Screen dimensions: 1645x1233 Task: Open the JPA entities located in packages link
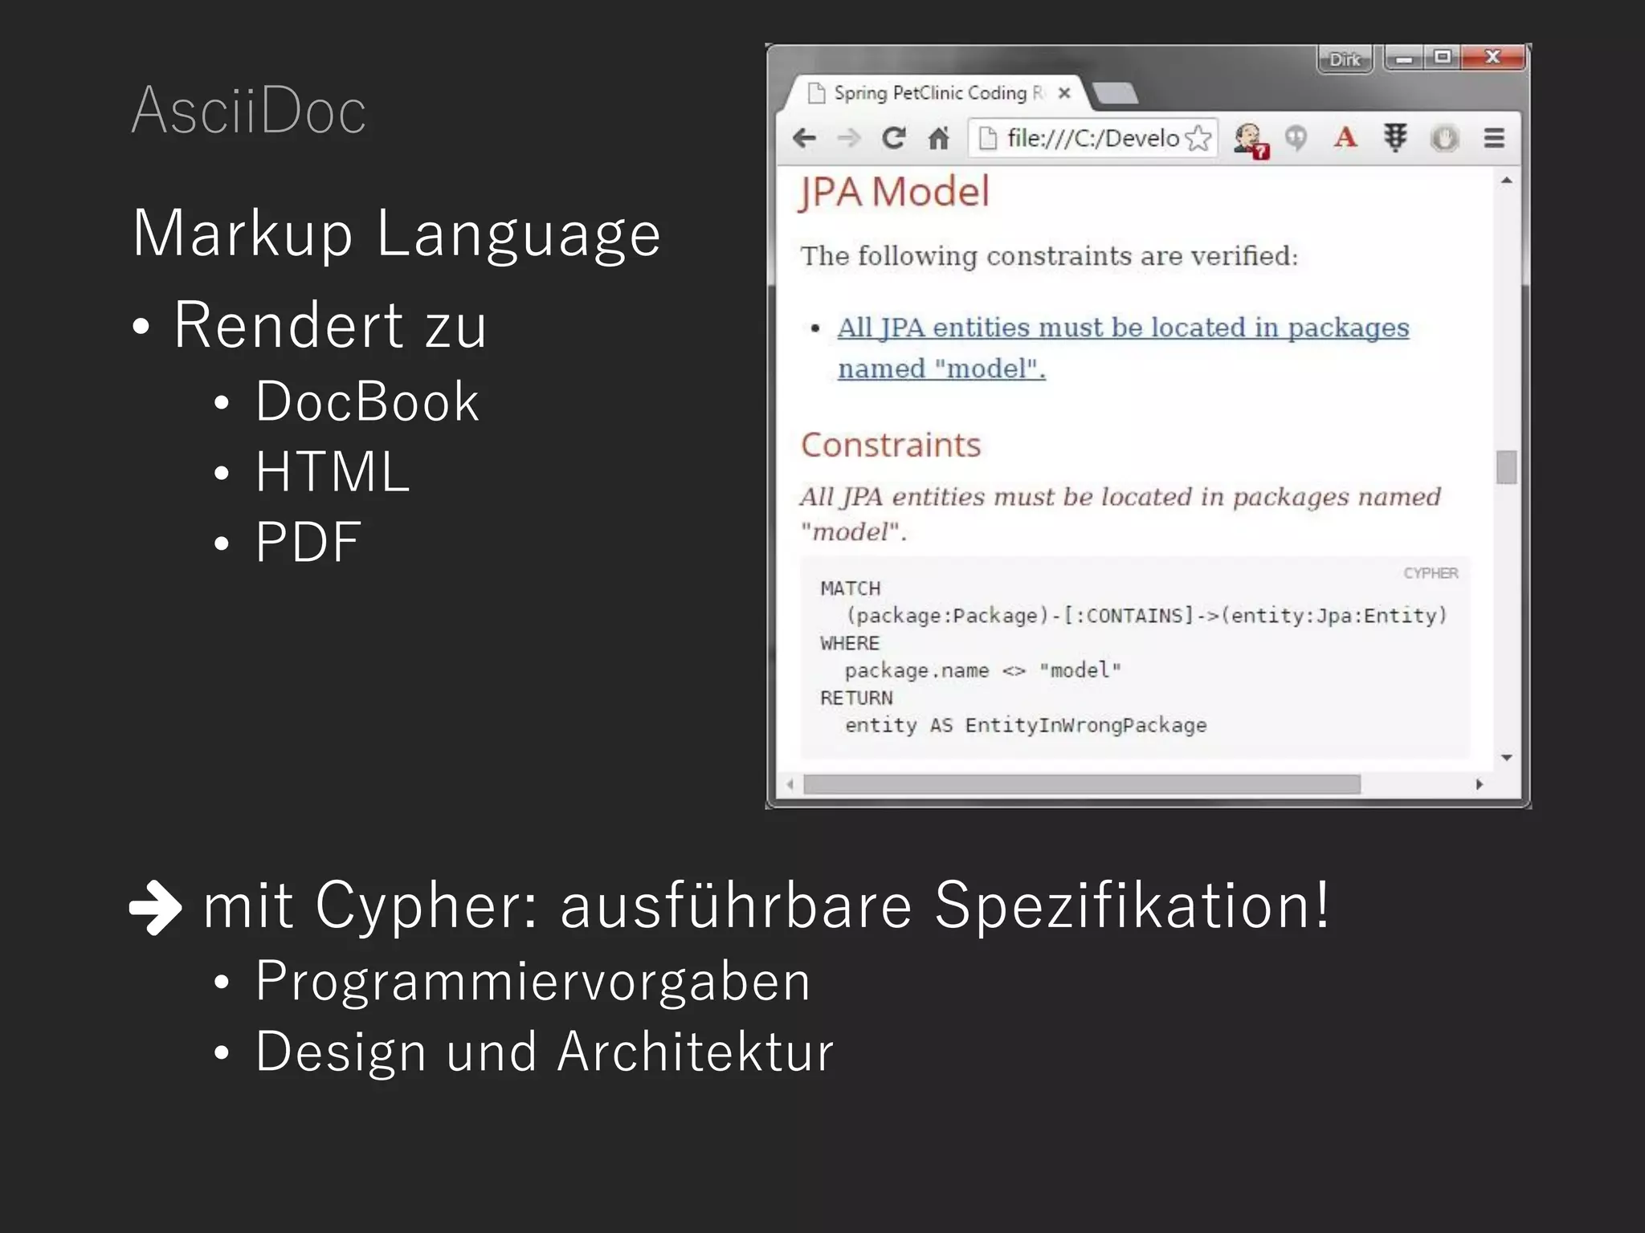point(1123,348)
